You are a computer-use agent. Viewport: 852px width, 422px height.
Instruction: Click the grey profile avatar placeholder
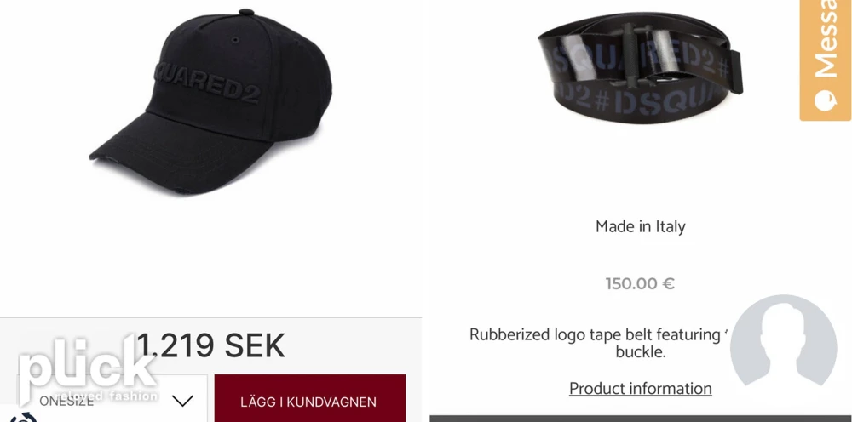783,340
